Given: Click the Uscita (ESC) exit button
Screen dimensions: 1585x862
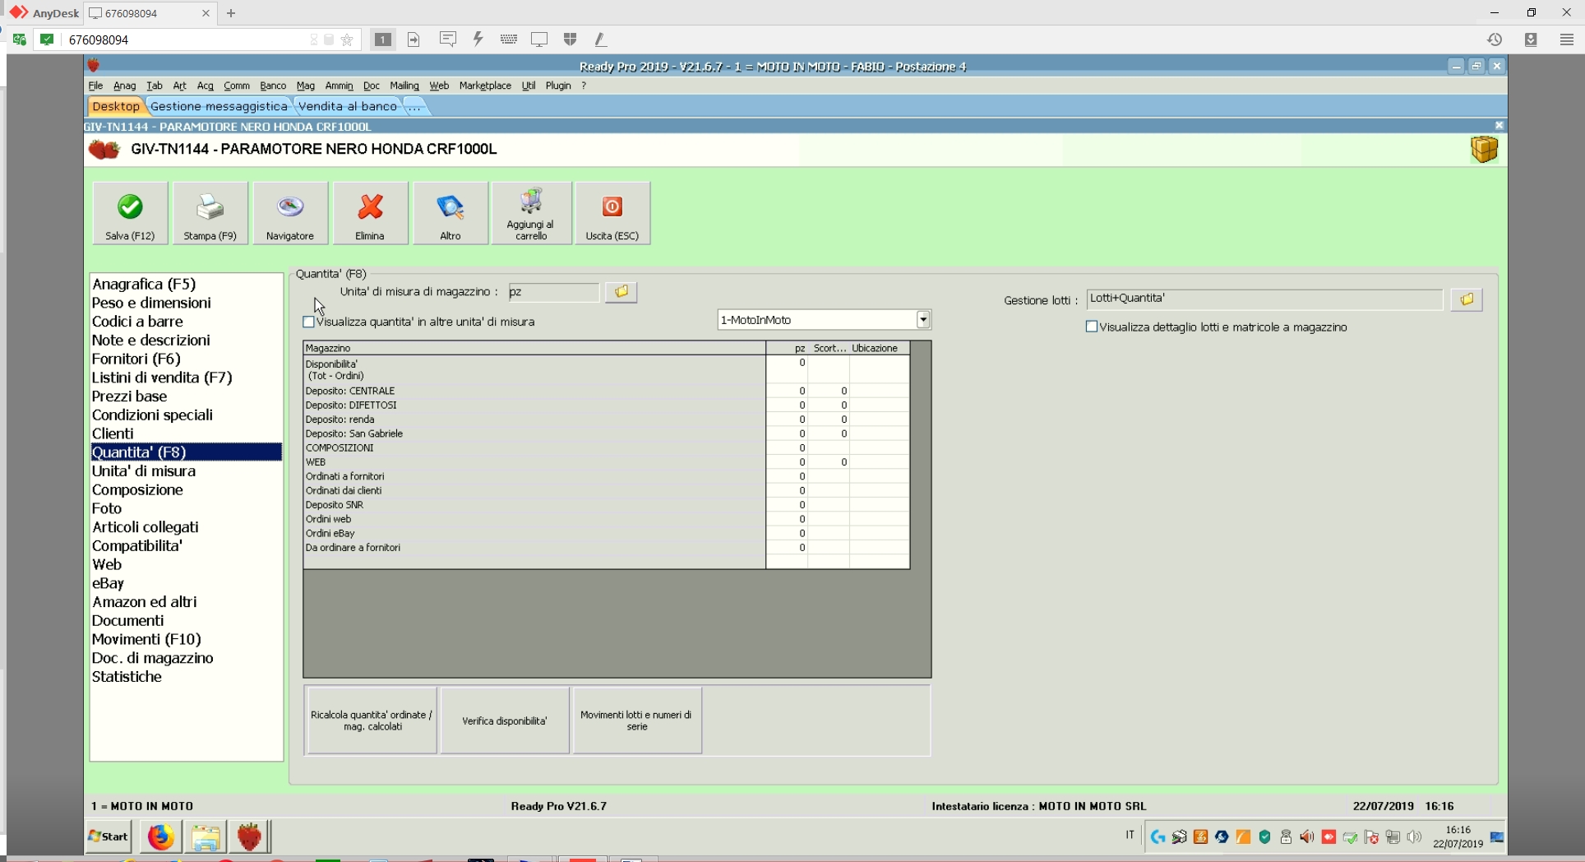Looking at the screenshot, I should 612,213.
